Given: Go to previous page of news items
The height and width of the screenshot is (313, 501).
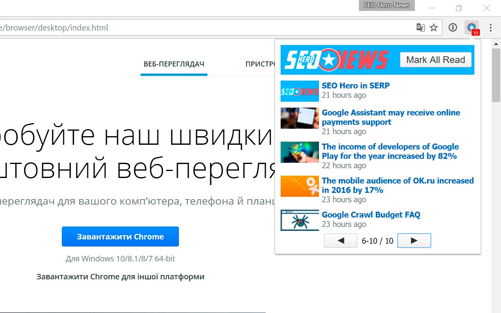Looking at the screenshot, I should (x=341, y=241).
